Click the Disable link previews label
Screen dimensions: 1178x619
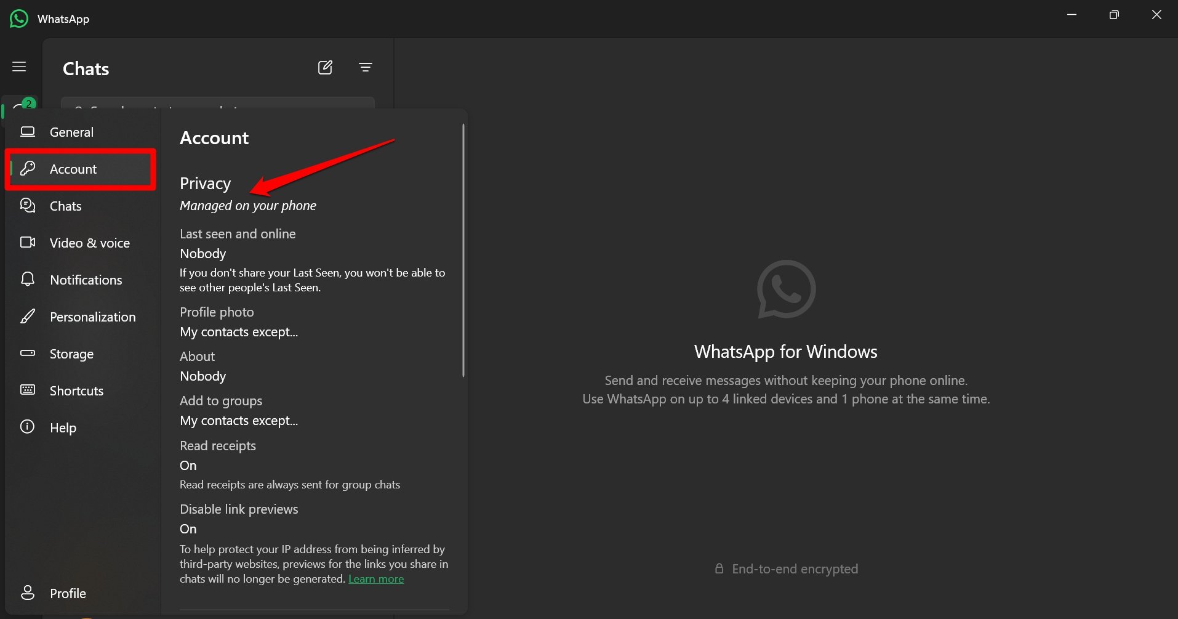click(x=239, y=509)
